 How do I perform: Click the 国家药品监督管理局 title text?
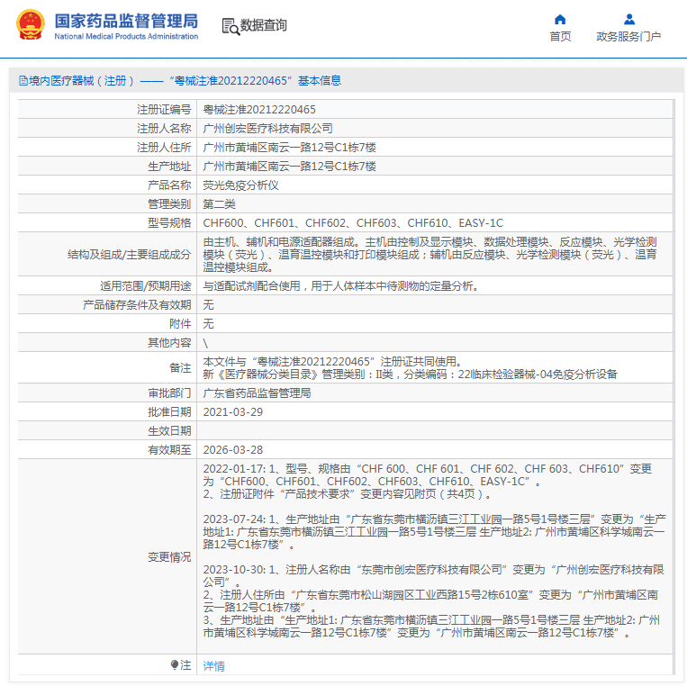(126, 21)
